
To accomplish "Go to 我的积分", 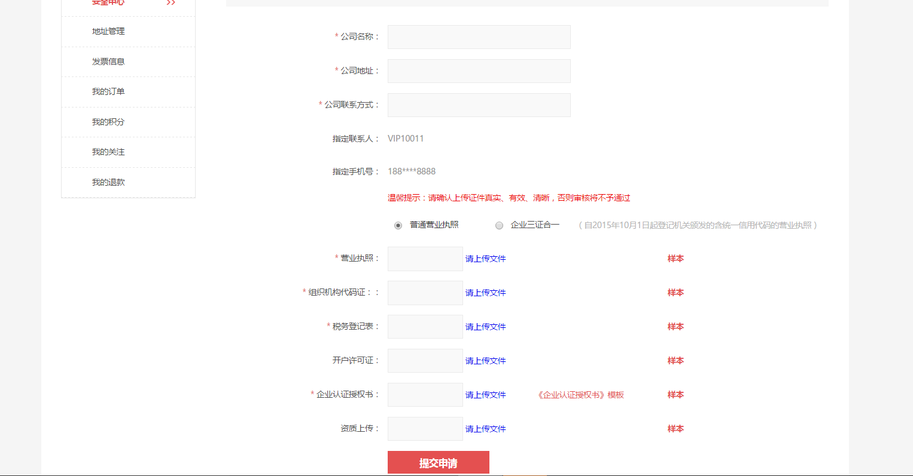I will coord(108,122).
